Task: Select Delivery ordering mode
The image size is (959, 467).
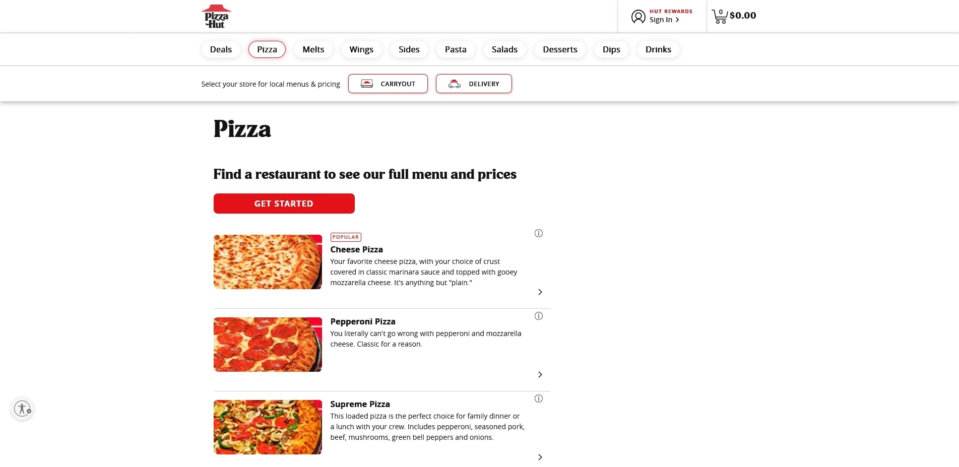Action: click(x=473, y=83)
